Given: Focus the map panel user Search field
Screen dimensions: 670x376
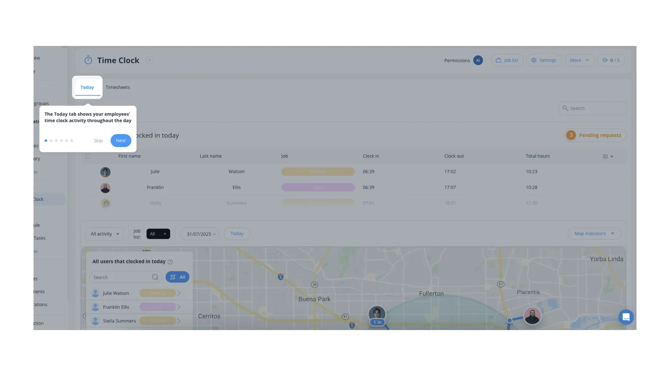Looking at the screenshot, I should 125,277.
